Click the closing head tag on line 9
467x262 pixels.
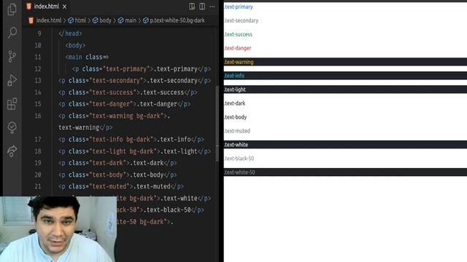(70, 33)
